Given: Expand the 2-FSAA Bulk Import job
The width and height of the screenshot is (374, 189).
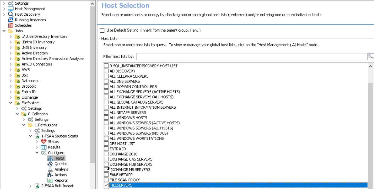Looking at the screenshot, I should click(x=31, y=186).
